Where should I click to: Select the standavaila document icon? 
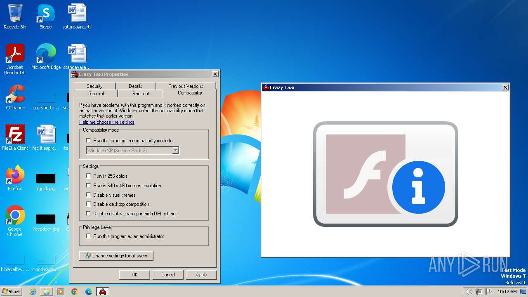[77, 57]
